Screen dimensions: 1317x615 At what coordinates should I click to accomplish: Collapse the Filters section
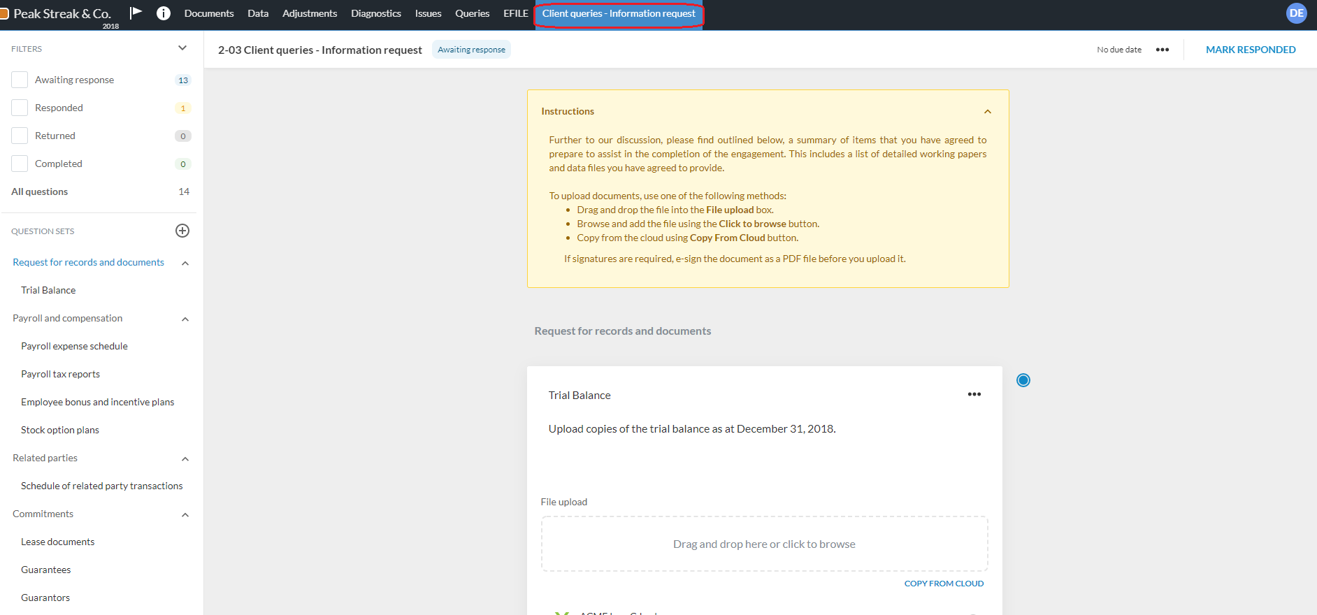click(x=182, y=48)
